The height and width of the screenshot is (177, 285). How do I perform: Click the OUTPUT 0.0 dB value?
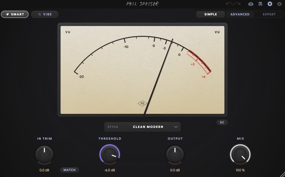[175, 170]
